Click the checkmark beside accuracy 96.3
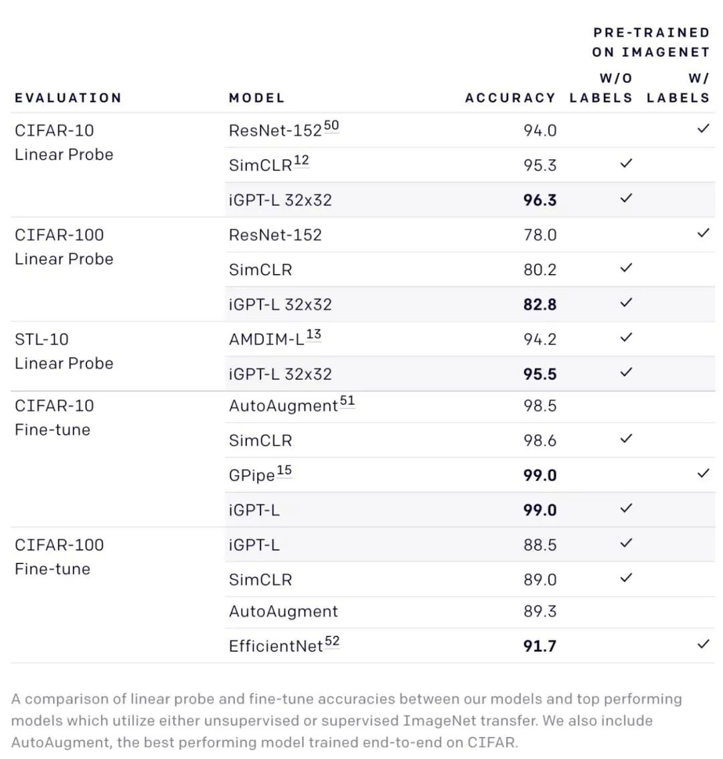The height and width of the screenshot is (759, 723). click(626, 198)
